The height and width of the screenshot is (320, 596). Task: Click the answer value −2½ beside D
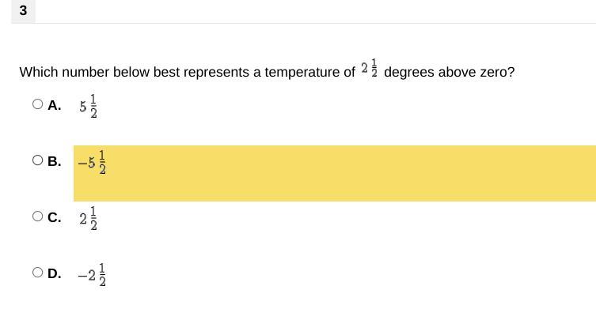[92, 274]
